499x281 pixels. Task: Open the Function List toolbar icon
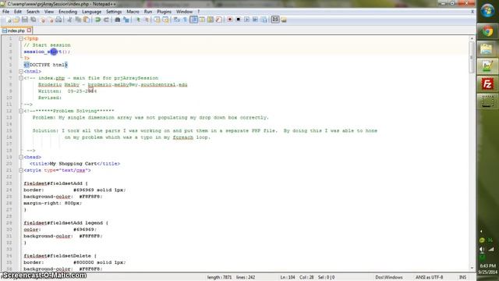[218, 20]
